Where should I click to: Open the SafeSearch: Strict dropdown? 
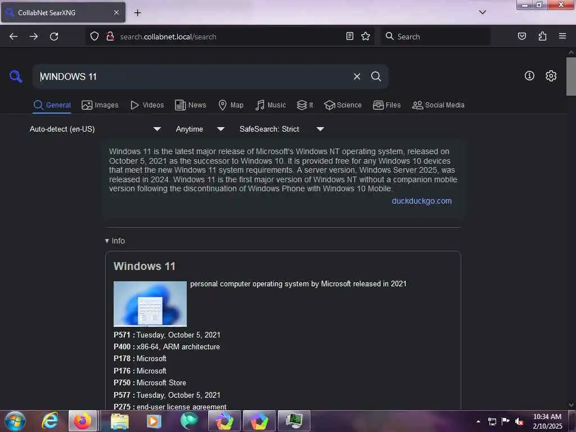point(281,129)
